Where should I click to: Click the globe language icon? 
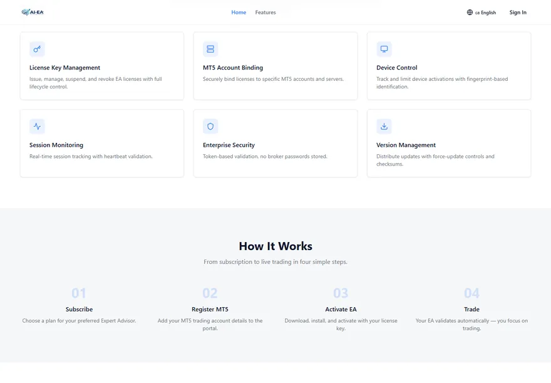point(470,13)
